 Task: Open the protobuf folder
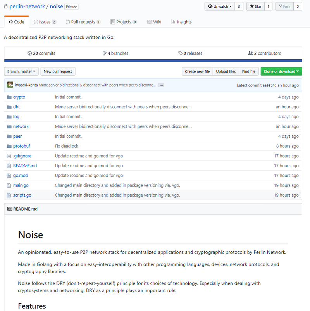coord(21,146)
